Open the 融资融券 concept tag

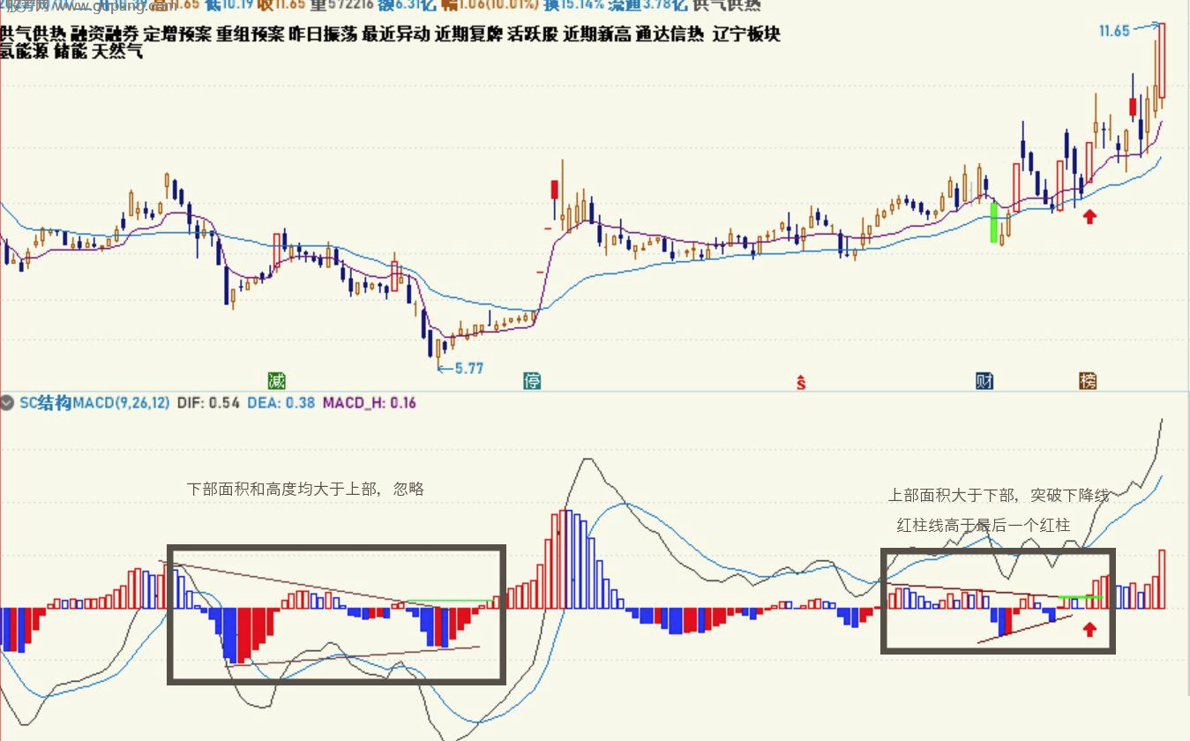(105, 34)
